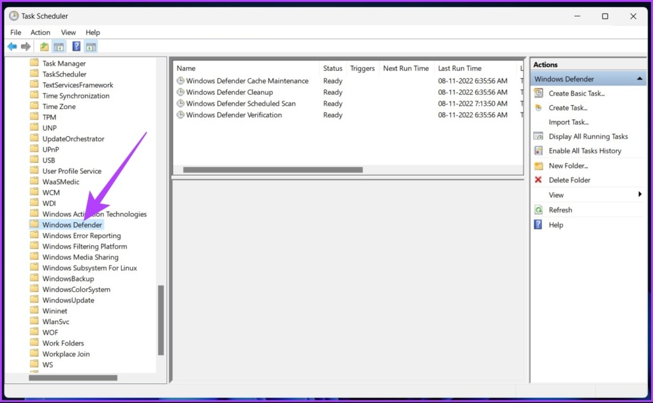Click Import Task... action

[x=568, y=122]
